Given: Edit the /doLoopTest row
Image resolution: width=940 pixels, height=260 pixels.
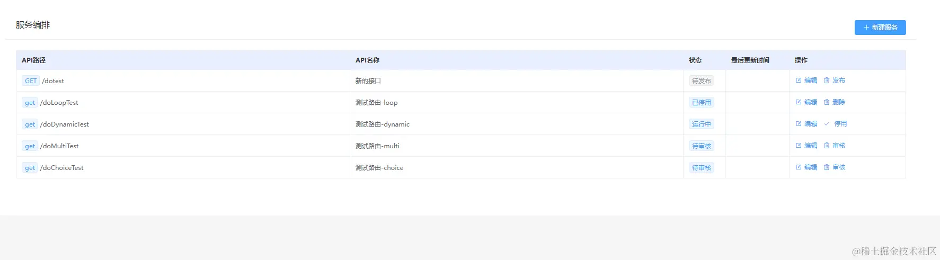Looking at the screenshot, I should pos(806,102).
